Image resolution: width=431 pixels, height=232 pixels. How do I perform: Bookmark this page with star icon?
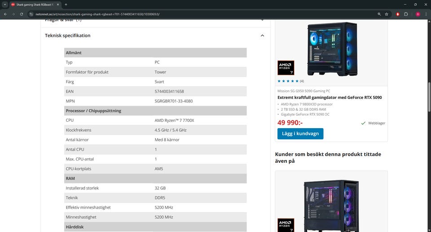(387, 14)
